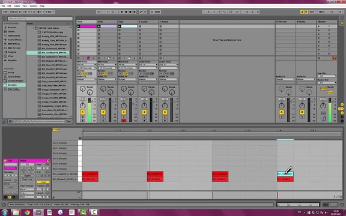
Task: Select Analog_Clap_MPC60 sample file
Action: (x=54, y=40)
